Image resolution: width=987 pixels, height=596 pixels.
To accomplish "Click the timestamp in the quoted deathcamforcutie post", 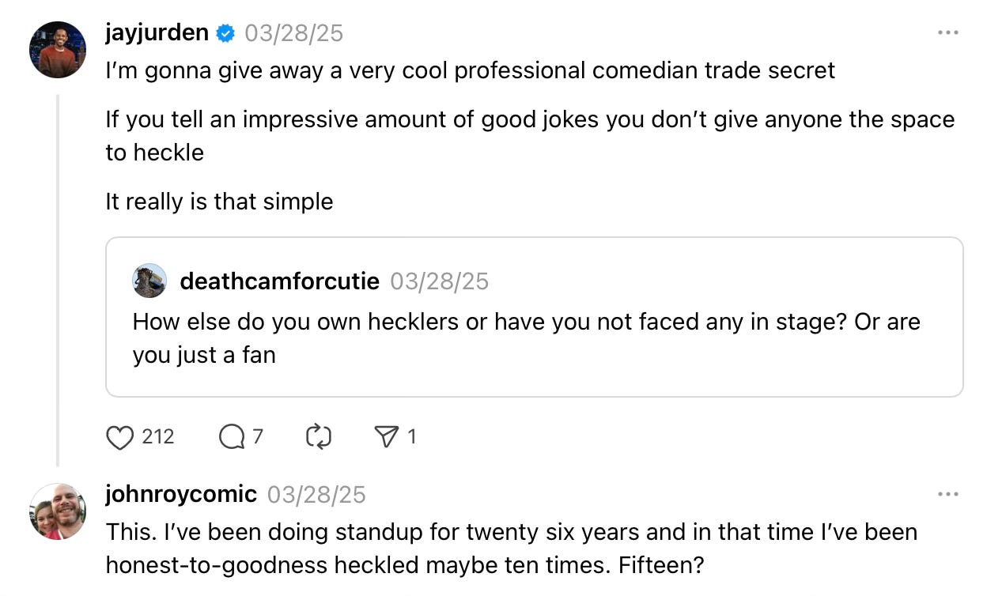I will pyautogui.click(x=440, y=281).
